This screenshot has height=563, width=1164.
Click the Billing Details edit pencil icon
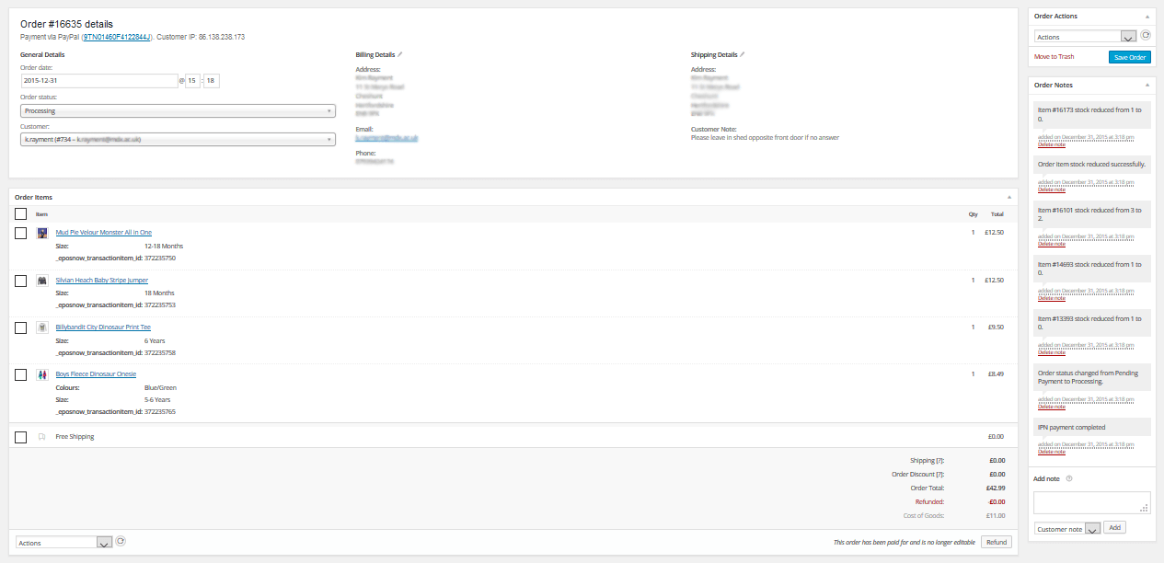coord(400,54)
